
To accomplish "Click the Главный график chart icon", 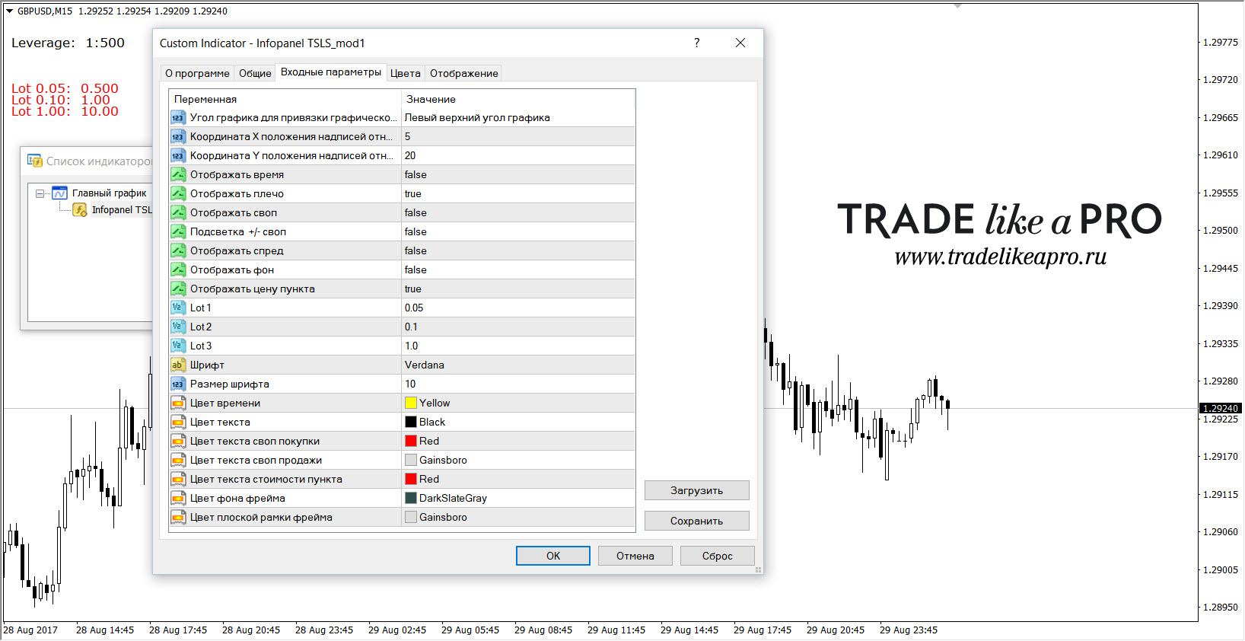I will click(59, 193).
